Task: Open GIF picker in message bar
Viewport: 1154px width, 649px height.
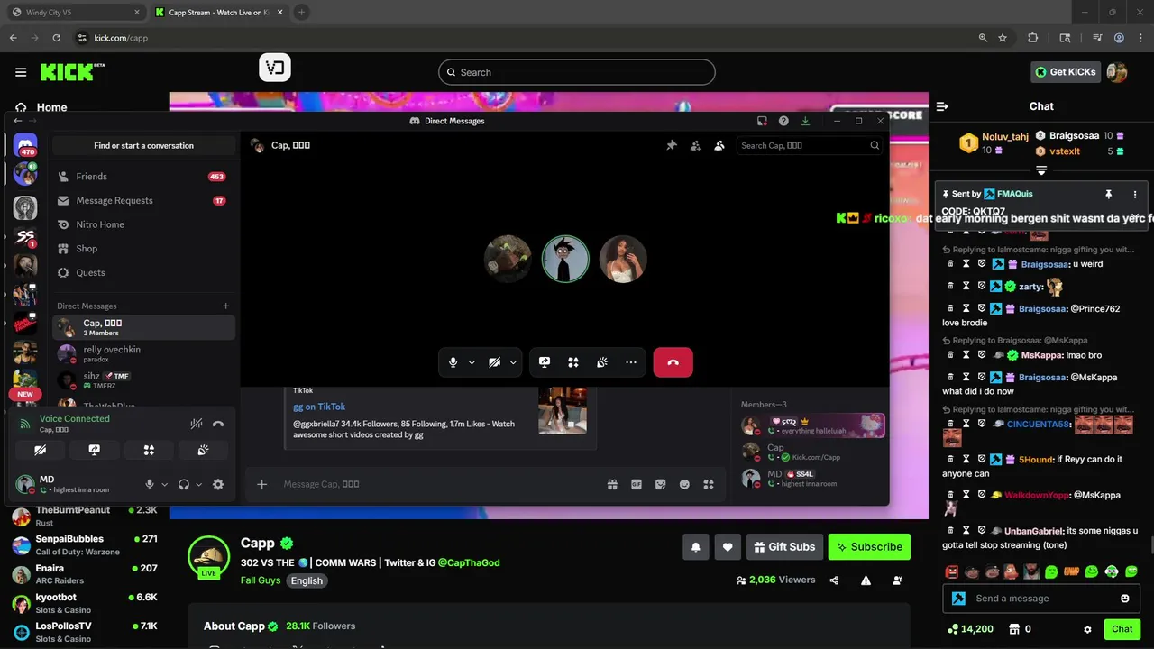Action: point(637,484)
